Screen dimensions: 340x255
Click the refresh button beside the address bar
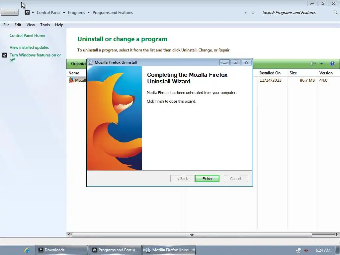[253, 13]
